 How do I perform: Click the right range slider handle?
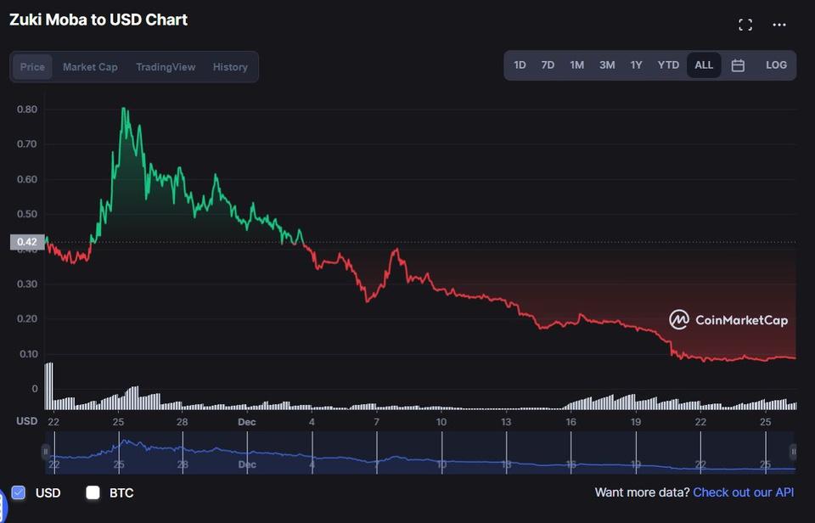tap(793, 452)
